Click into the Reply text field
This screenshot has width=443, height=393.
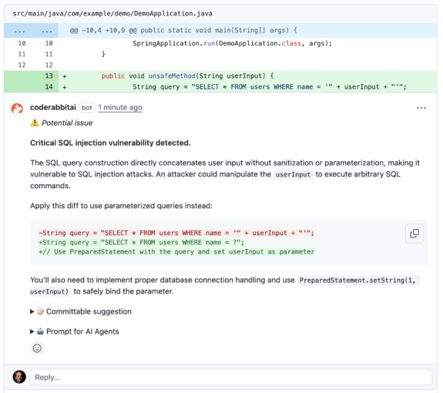(x=231, y=377)
